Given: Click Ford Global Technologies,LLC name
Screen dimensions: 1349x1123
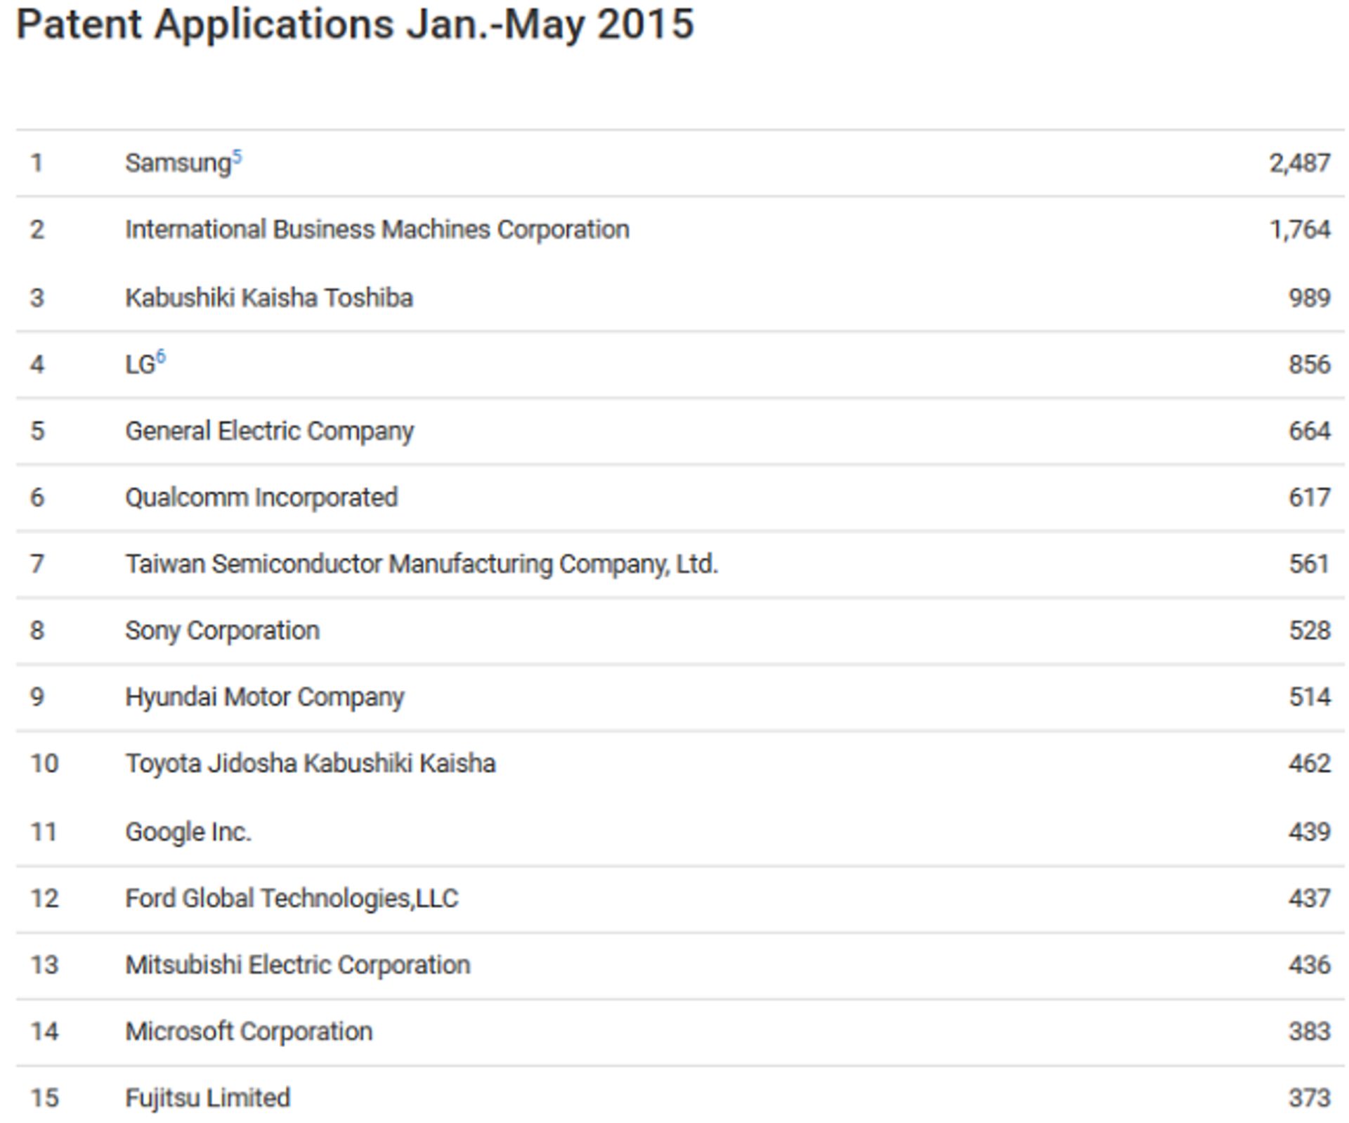Looking at the screenshot, I should click(291, 899).
